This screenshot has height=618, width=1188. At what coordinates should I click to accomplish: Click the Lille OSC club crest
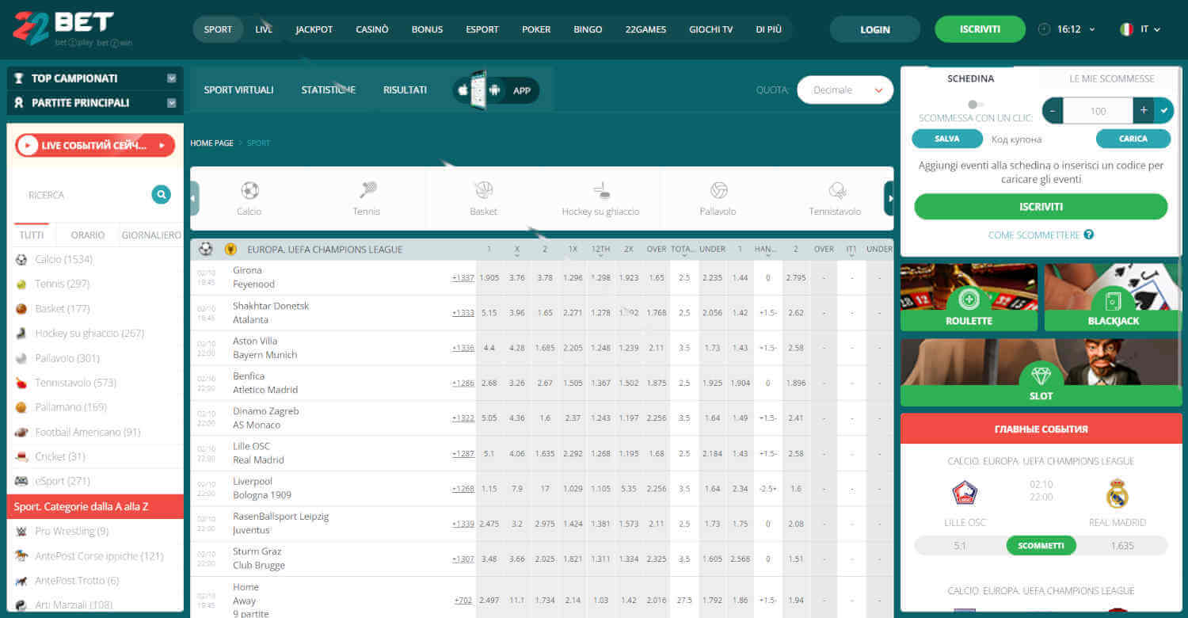tap(965, 494)
